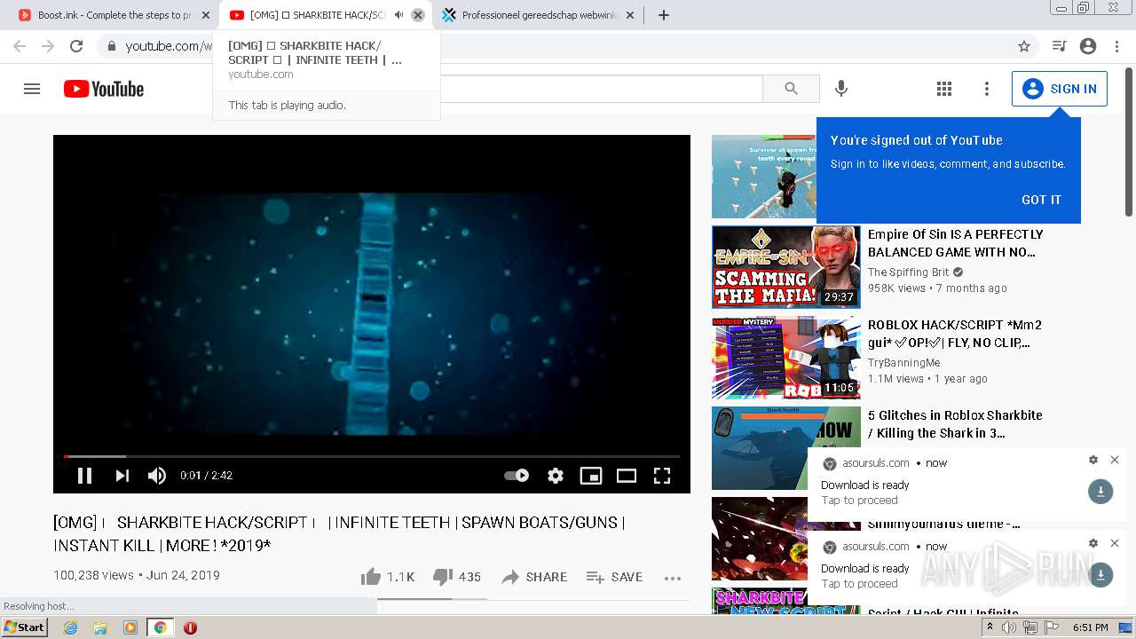
Task: Click SAVE to playlist button
Action: pyautogui.click(x=614, y=577)
